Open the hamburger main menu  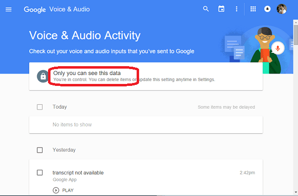click(8, 9)
